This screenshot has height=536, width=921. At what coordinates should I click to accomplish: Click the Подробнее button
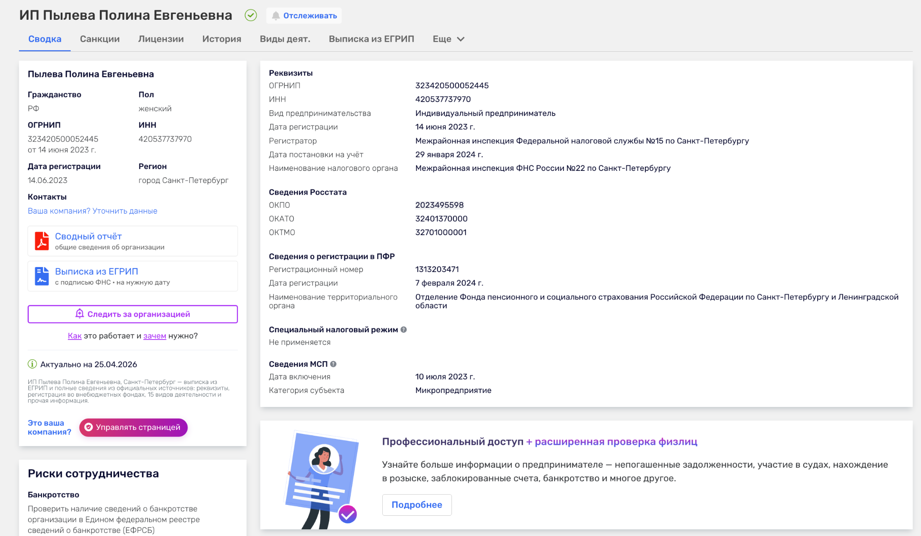pos(417,505)
